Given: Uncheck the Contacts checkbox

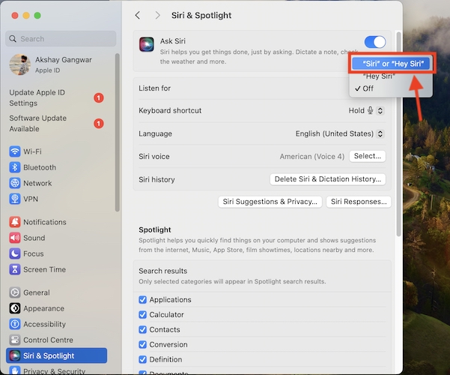Looking at the screenshot, I should (142, 329).
